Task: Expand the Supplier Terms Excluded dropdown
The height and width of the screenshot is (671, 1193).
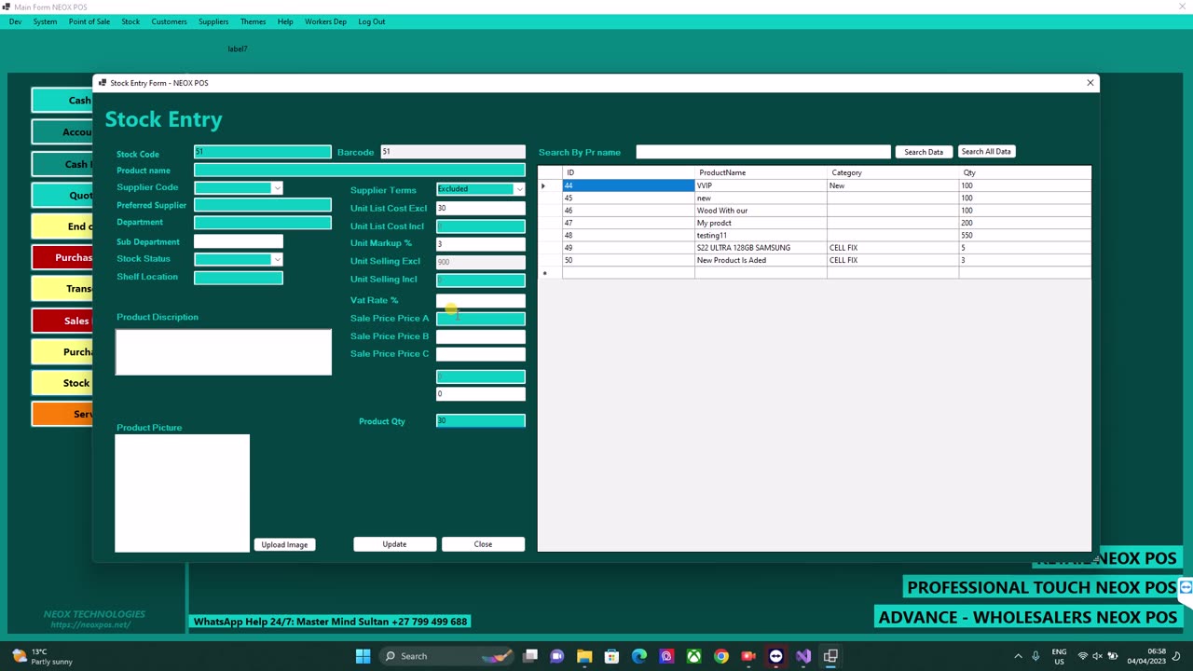Action: 519,189
